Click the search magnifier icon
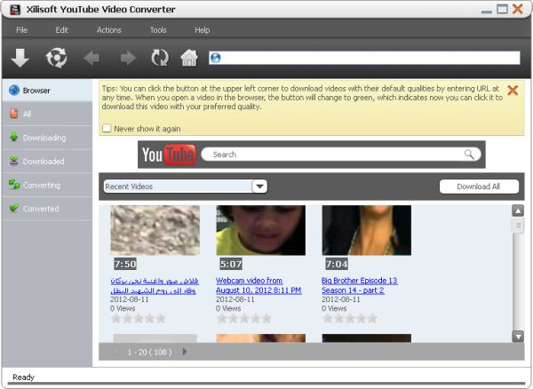This screenshot has height=389, width=533. (469, 155)
